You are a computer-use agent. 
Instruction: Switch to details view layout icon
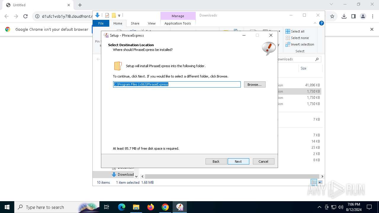[314, 183]
